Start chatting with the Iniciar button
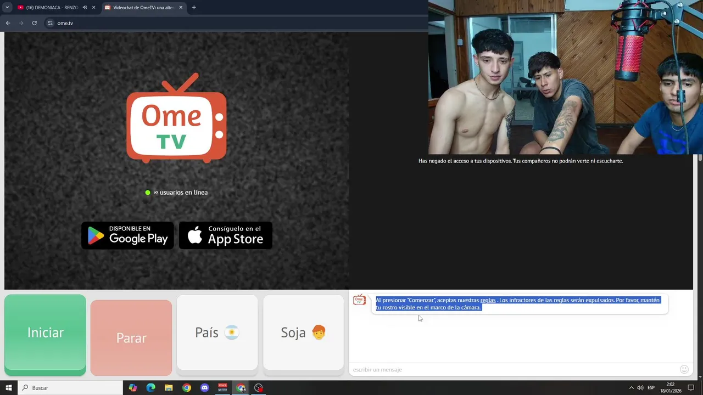 (x=45, y=335)
